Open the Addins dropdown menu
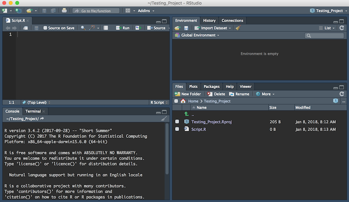This screenshot has width=349, height=202. [x=146, y=11]
